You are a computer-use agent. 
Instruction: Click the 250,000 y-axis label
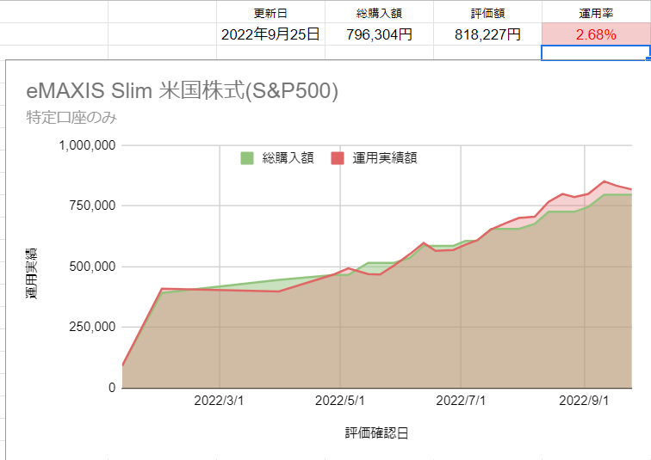pyautogui.click(x=92, y=327)
